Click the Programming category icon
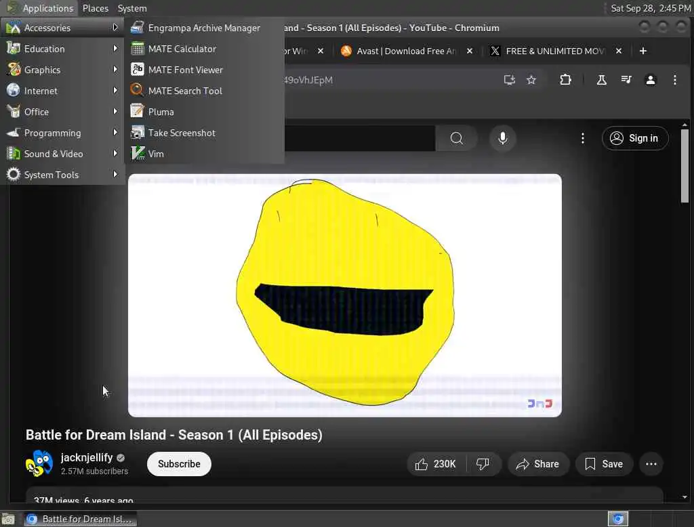 coord(14,132)
